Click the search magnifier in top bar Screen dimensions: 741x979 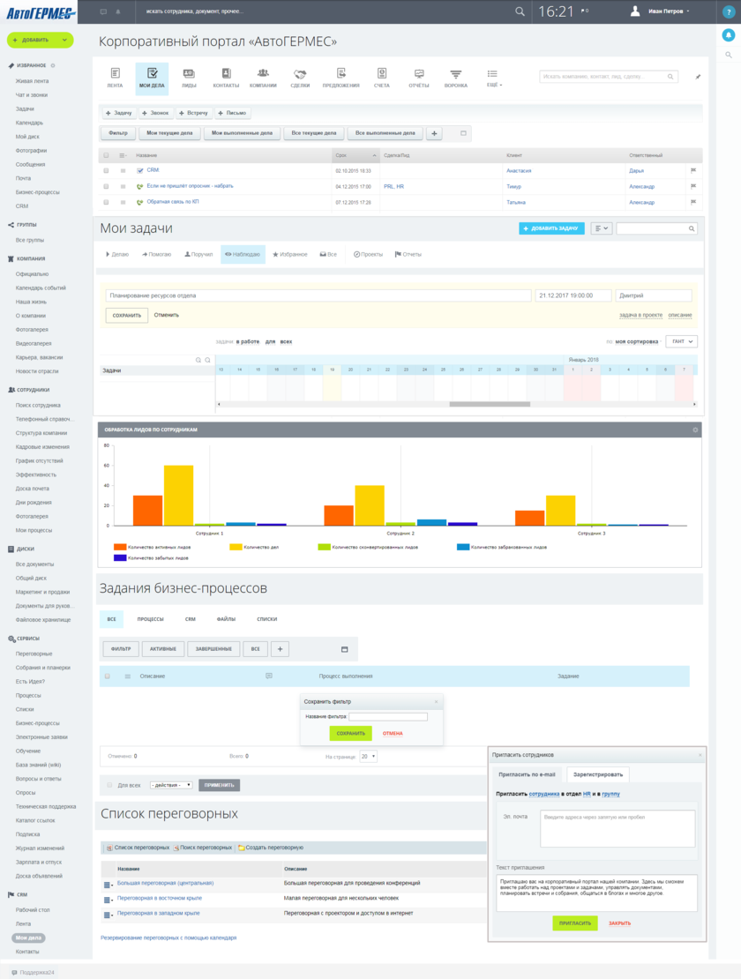pos(520,11)
